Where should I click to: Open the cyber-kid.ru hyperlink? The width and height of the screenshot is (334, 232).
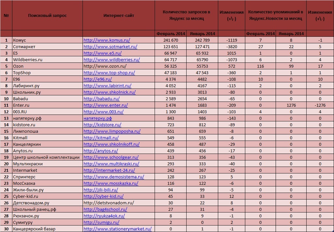103,196
